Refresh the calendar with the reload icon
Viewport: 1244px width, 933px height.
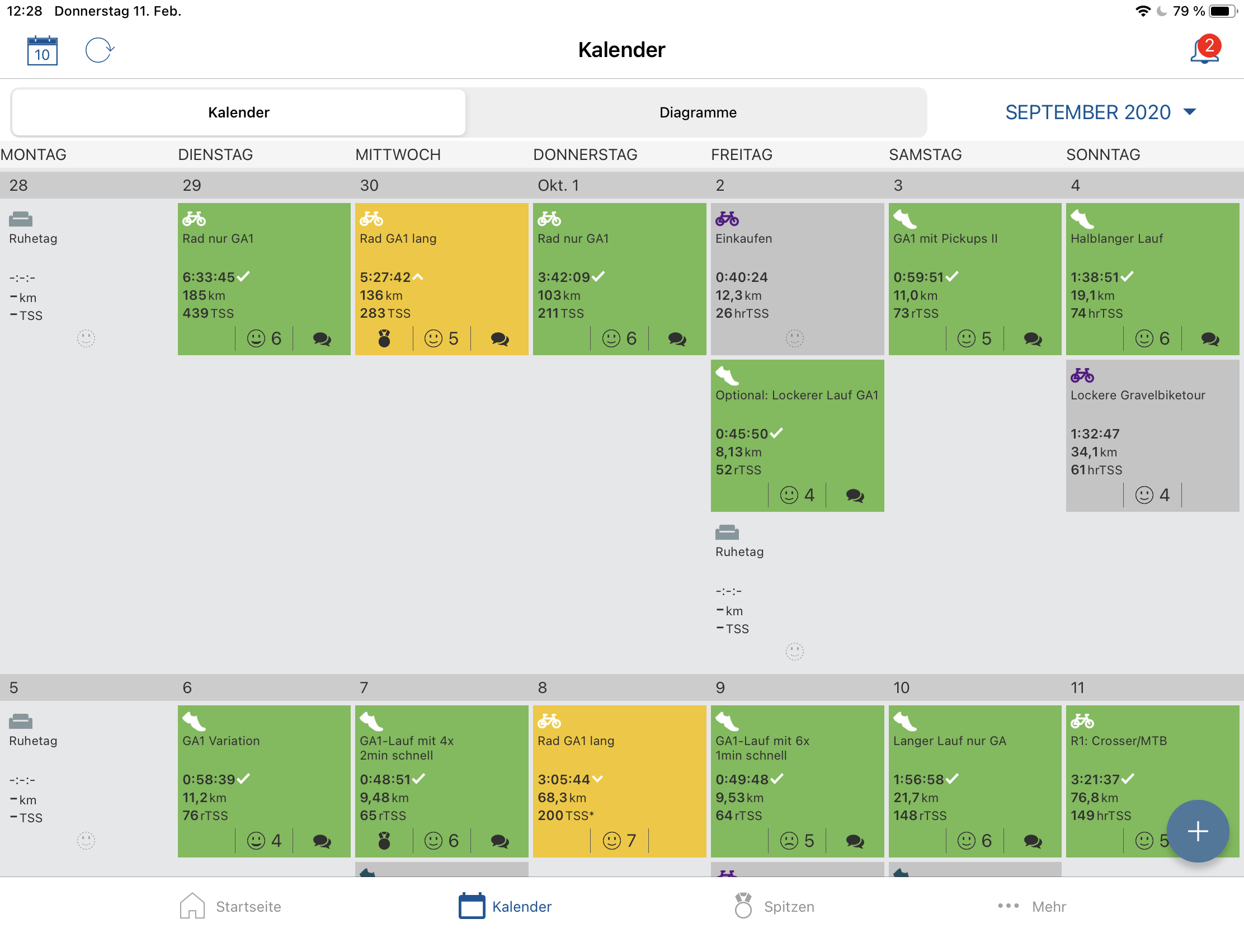point(99,50)
